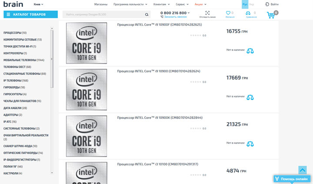Viewport: 313px width, 184px height.
Task: Open the wishlist heart icon
Action: tap(228, 13)
